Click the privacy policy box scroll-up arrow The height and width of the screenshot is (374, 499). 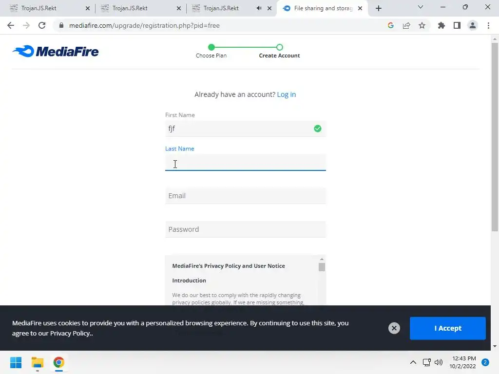tap(322, 259)
